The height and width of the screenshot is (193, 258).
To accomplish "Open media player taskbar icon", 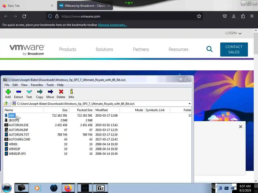I will pos(38,188).
